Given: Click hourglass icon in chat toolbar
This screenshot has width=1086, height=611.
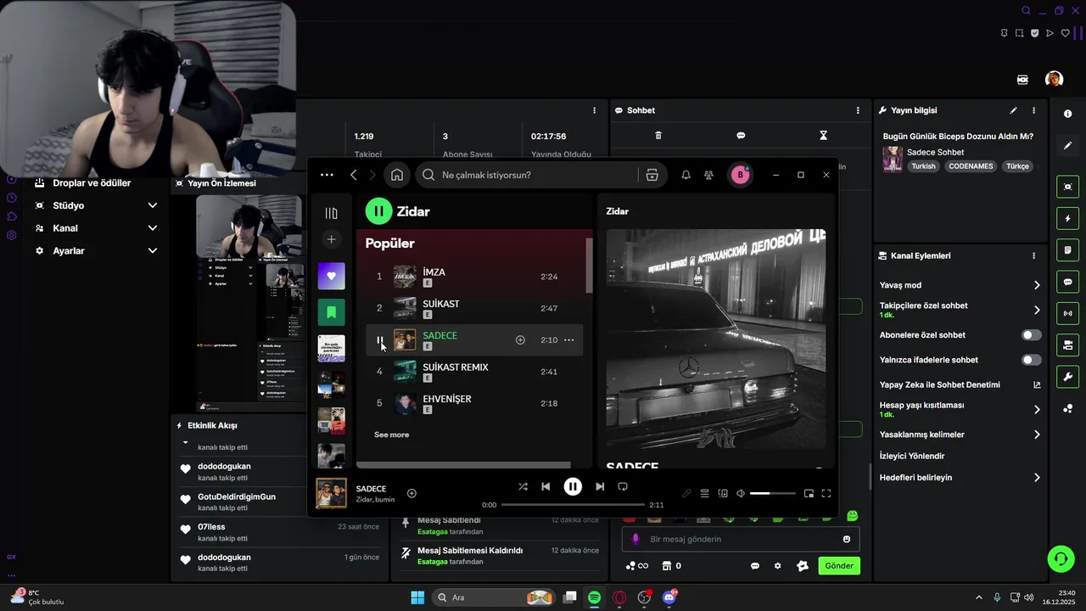Looking at the screenshot, I should coord(823,135).
